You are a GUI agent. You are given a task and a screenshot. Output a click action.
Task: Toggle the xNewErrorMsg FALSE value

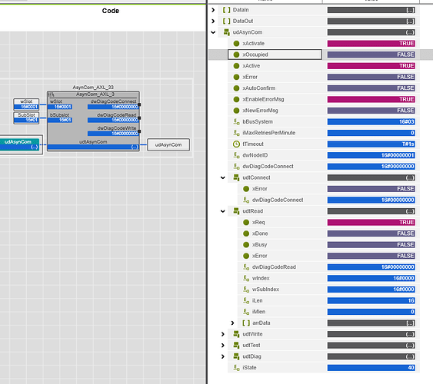(371, 111)
